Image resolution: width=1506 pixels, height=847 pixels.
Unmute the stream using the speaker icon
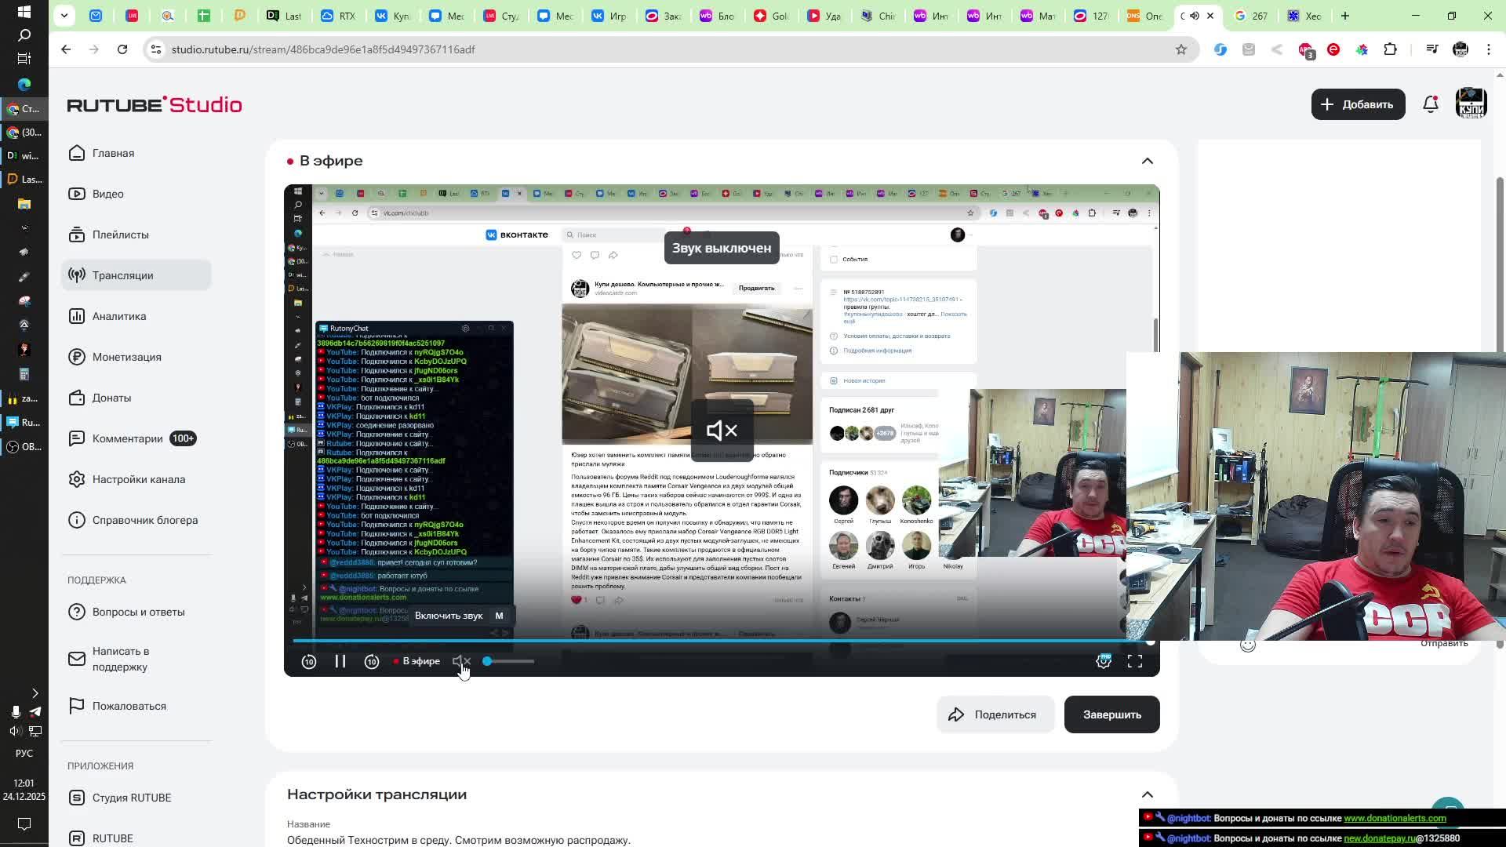(x=461, y=662)
